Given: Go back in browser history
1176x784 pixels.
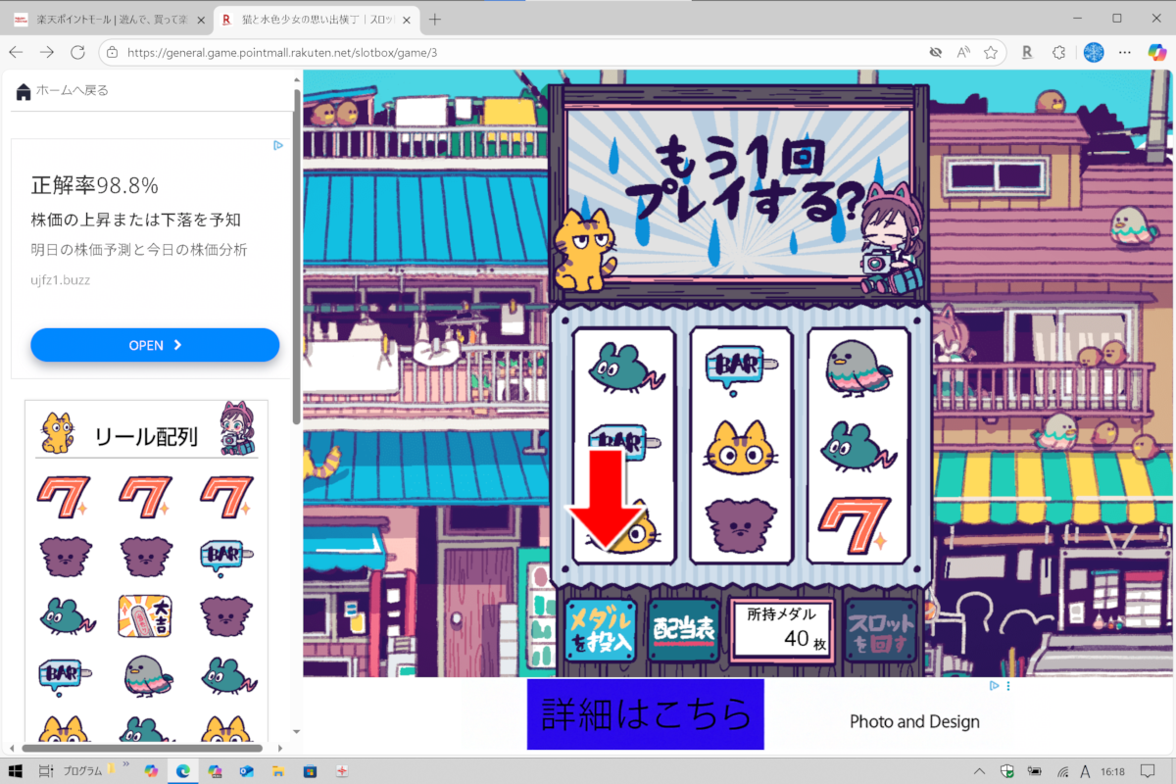Looking at the screenshot, I should pyautogui.click(x=17, y=53).
